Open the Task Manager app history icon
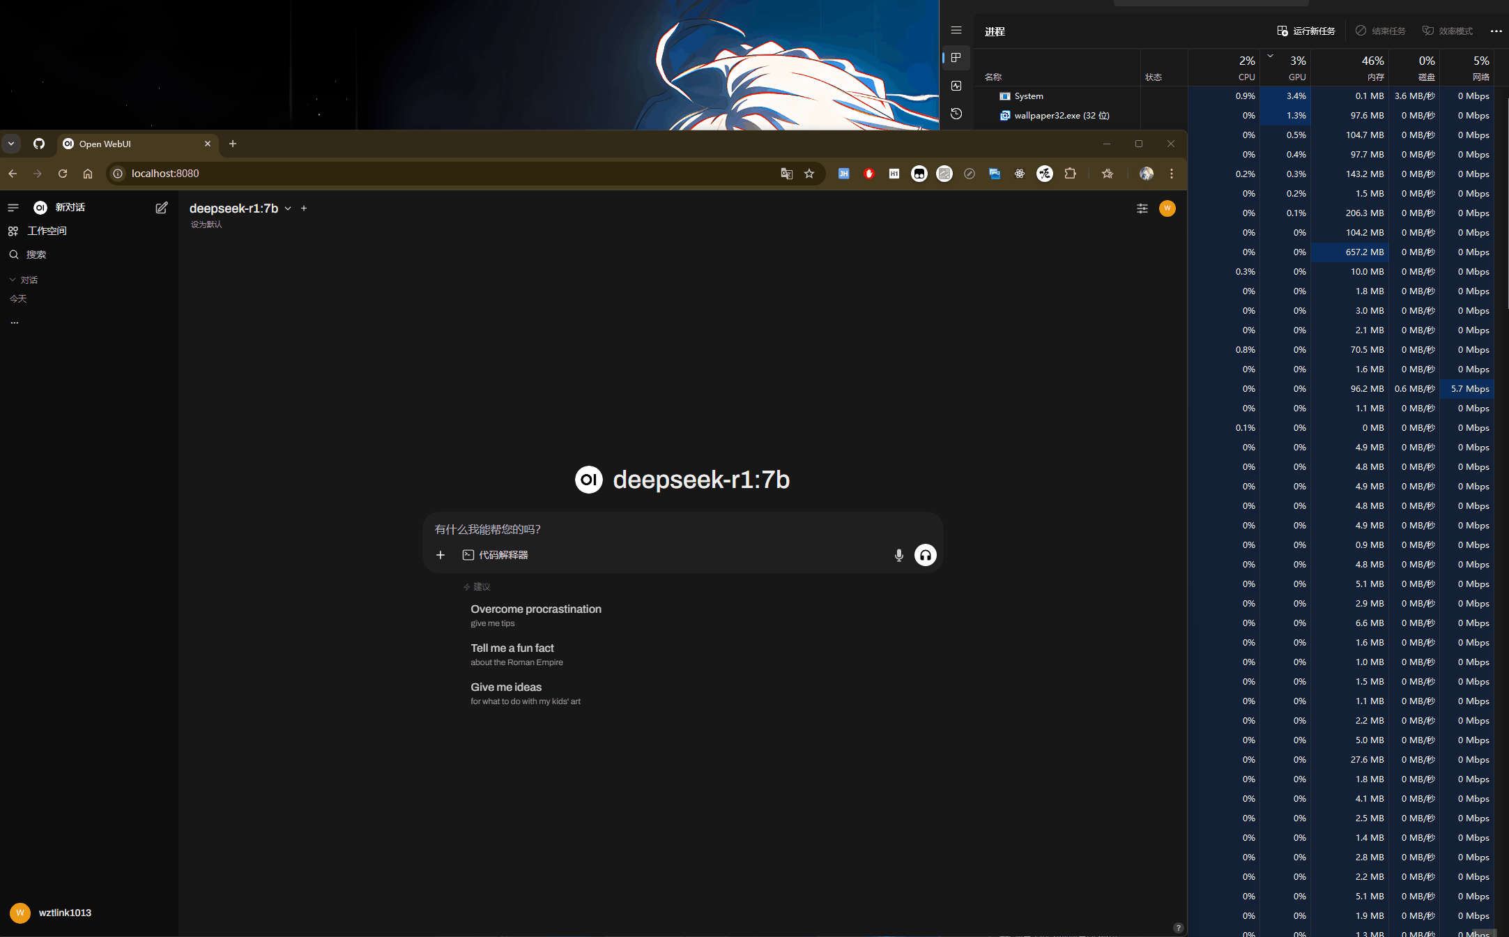 click(x=956, y=114)
